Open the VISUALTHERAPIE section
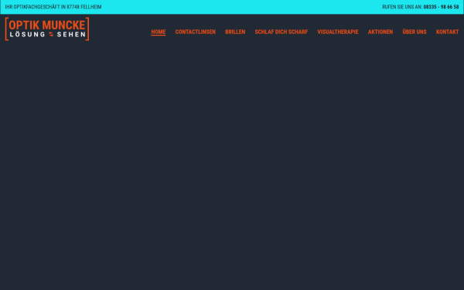464x290 pixels. tap(338, 32)
